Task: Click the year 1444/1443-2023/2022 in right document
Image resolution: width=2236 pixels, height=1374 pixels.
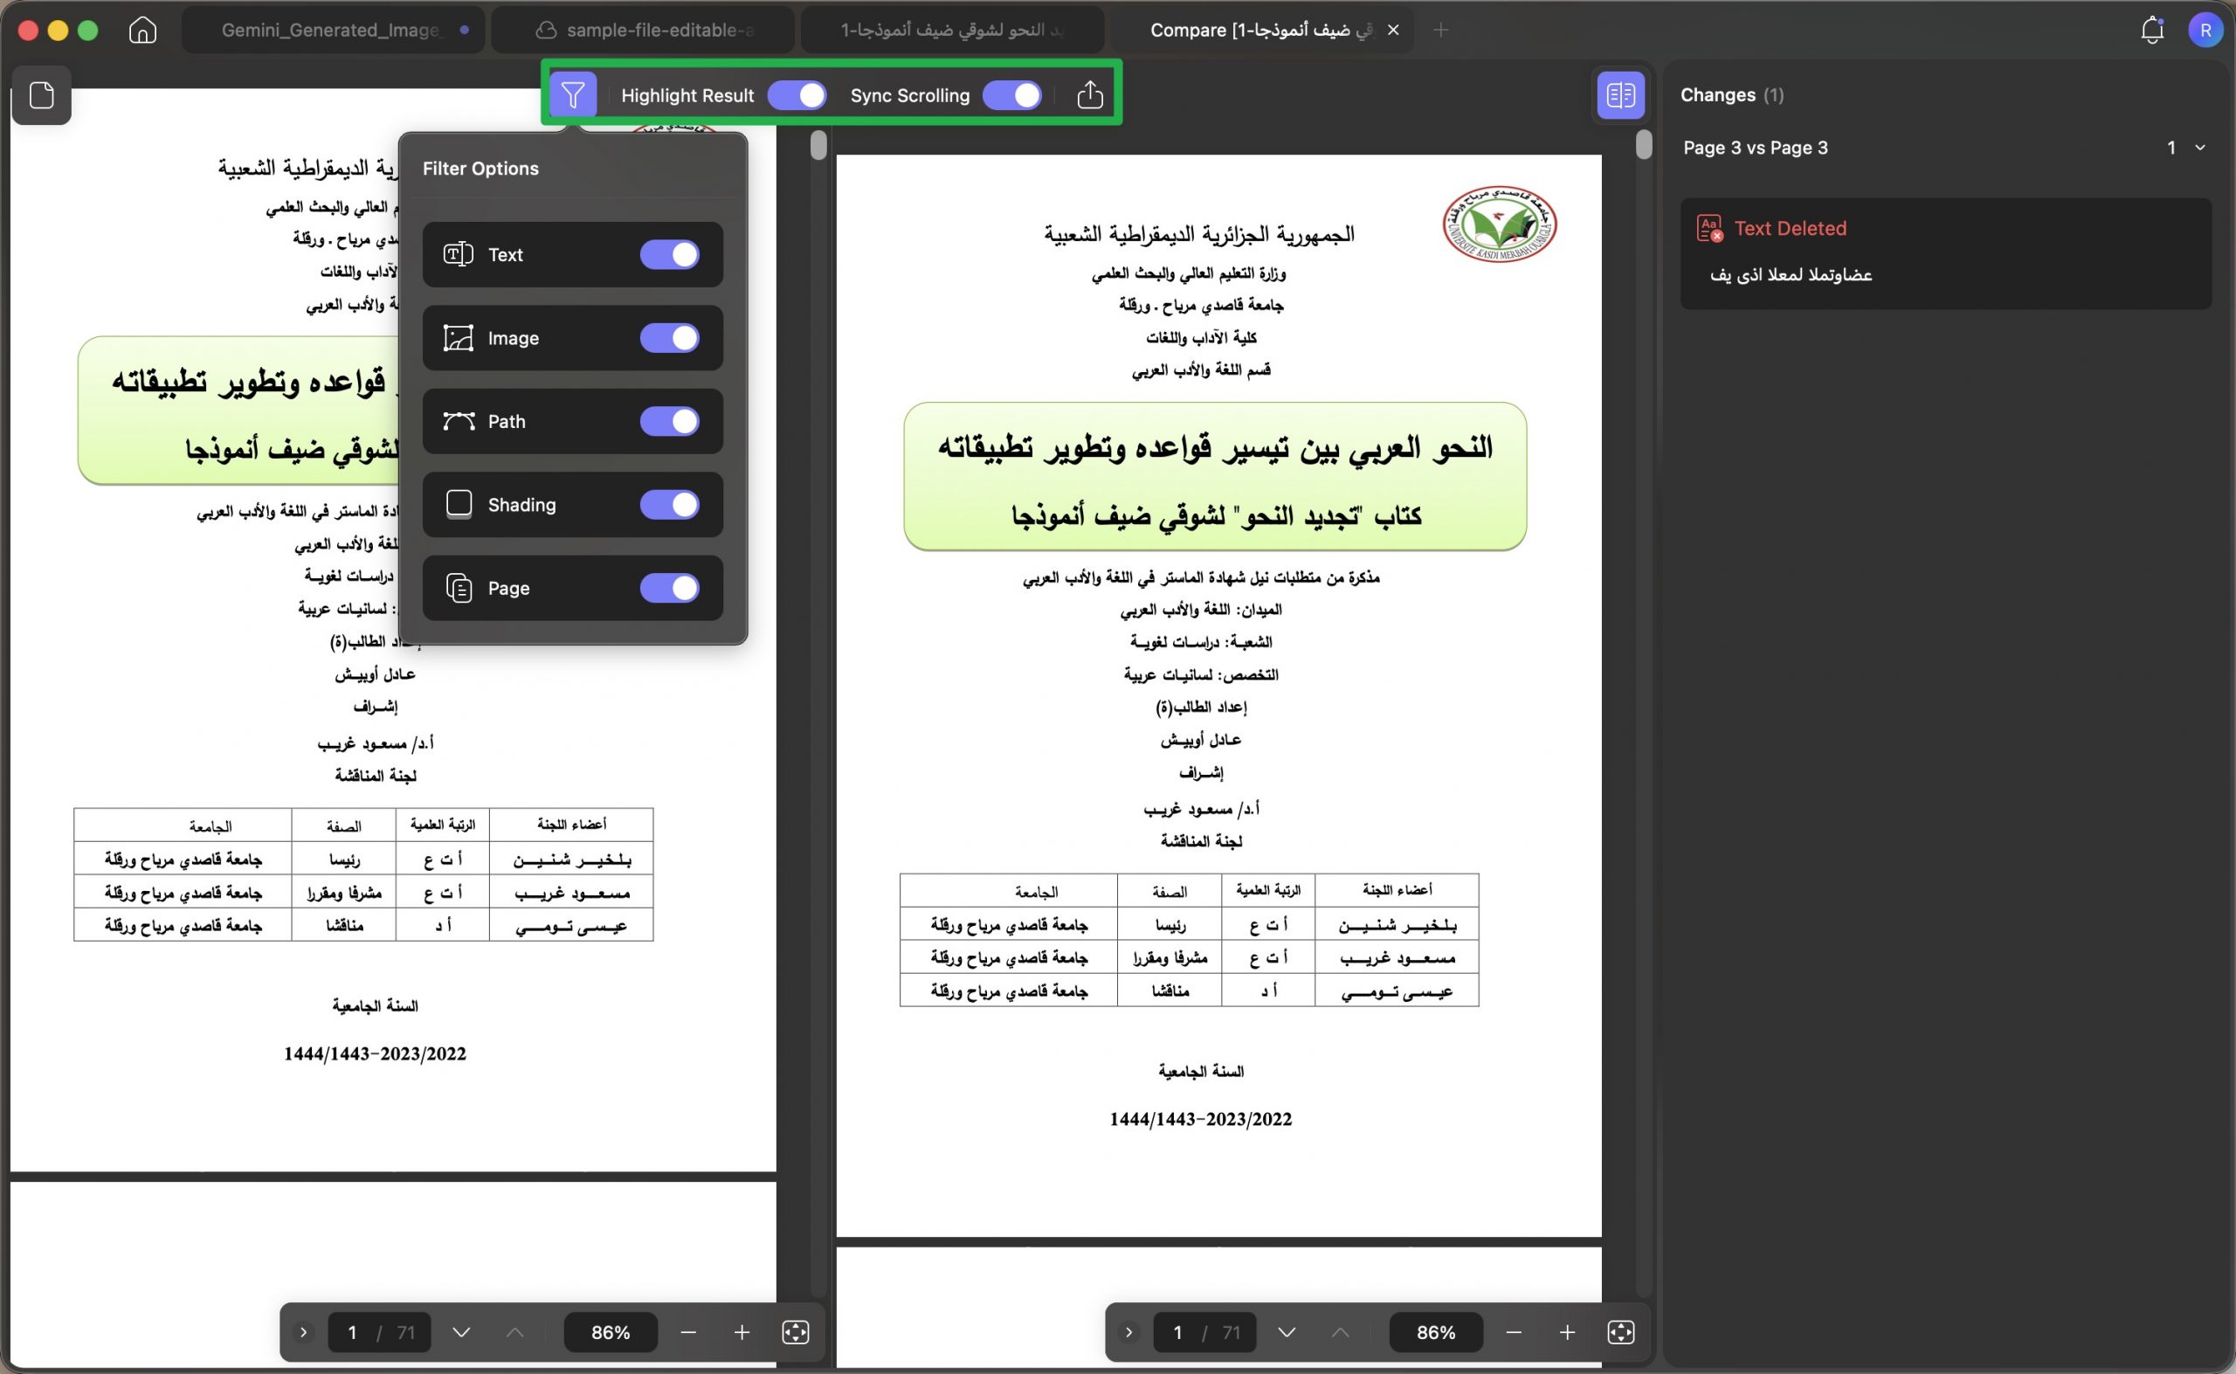Action: click(x=1200, y=1120)
